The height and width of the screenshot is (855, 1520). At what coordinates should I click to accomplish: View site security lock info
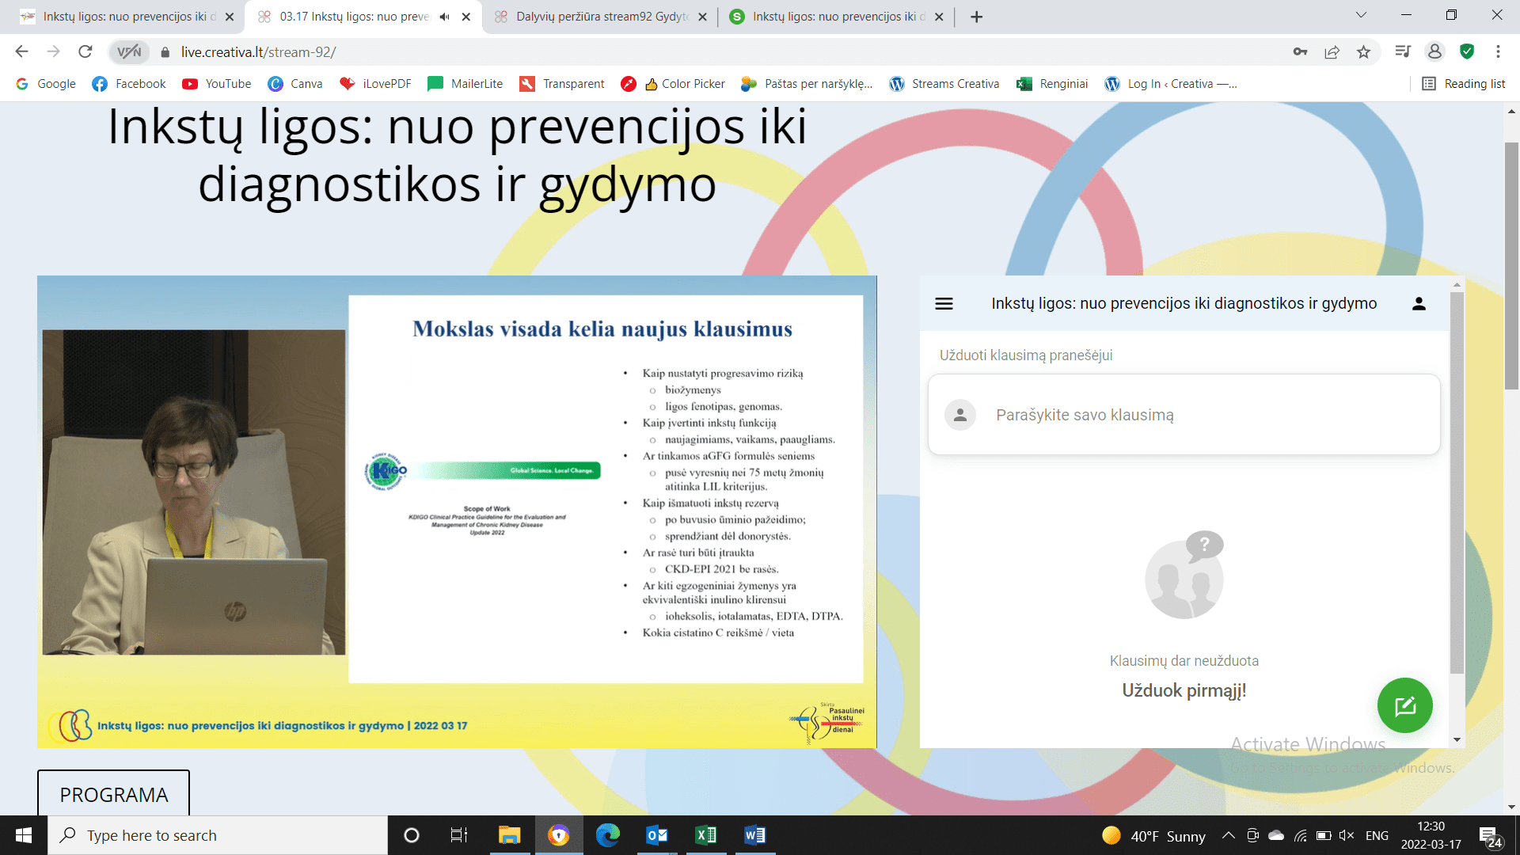tap(165, 52)
